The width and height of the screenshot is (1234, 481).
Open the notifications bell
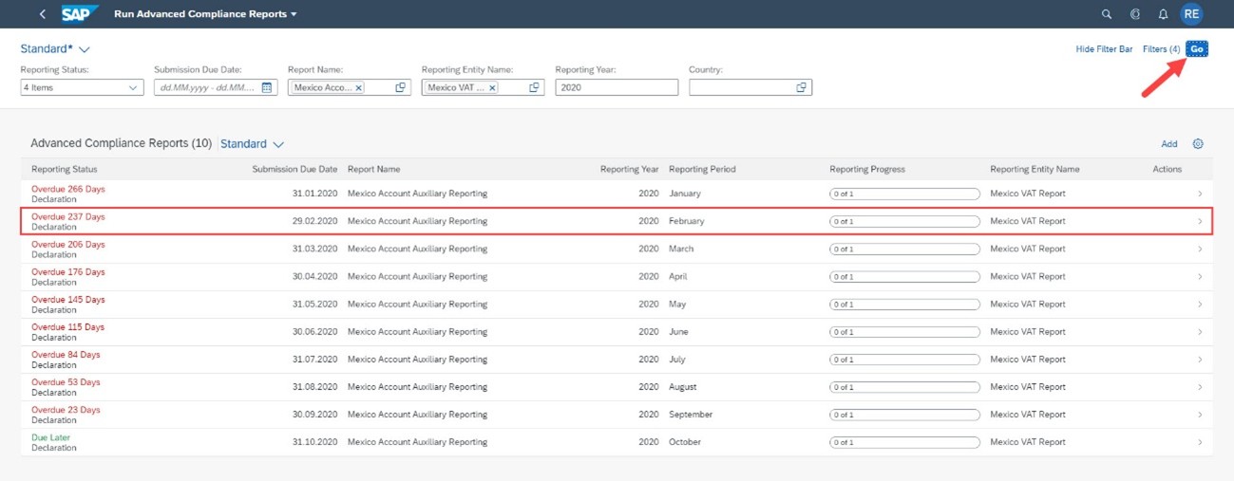tap(1163, 14)
